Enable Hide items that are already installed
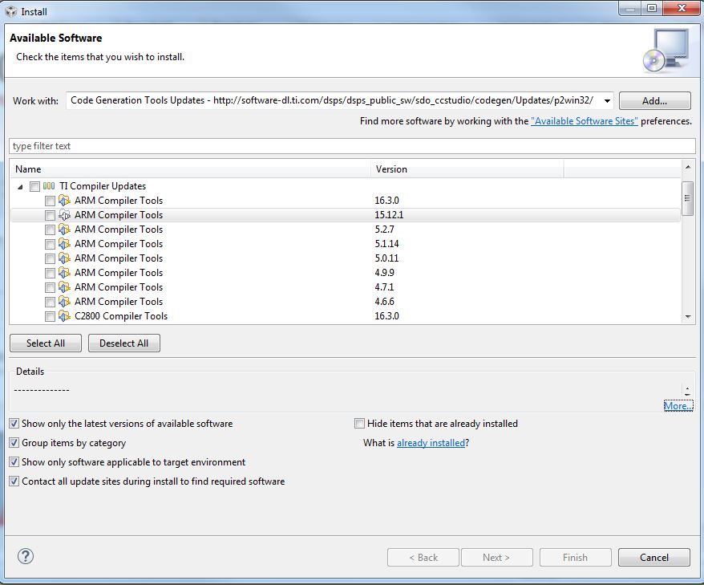 click(x=359, y=423)
